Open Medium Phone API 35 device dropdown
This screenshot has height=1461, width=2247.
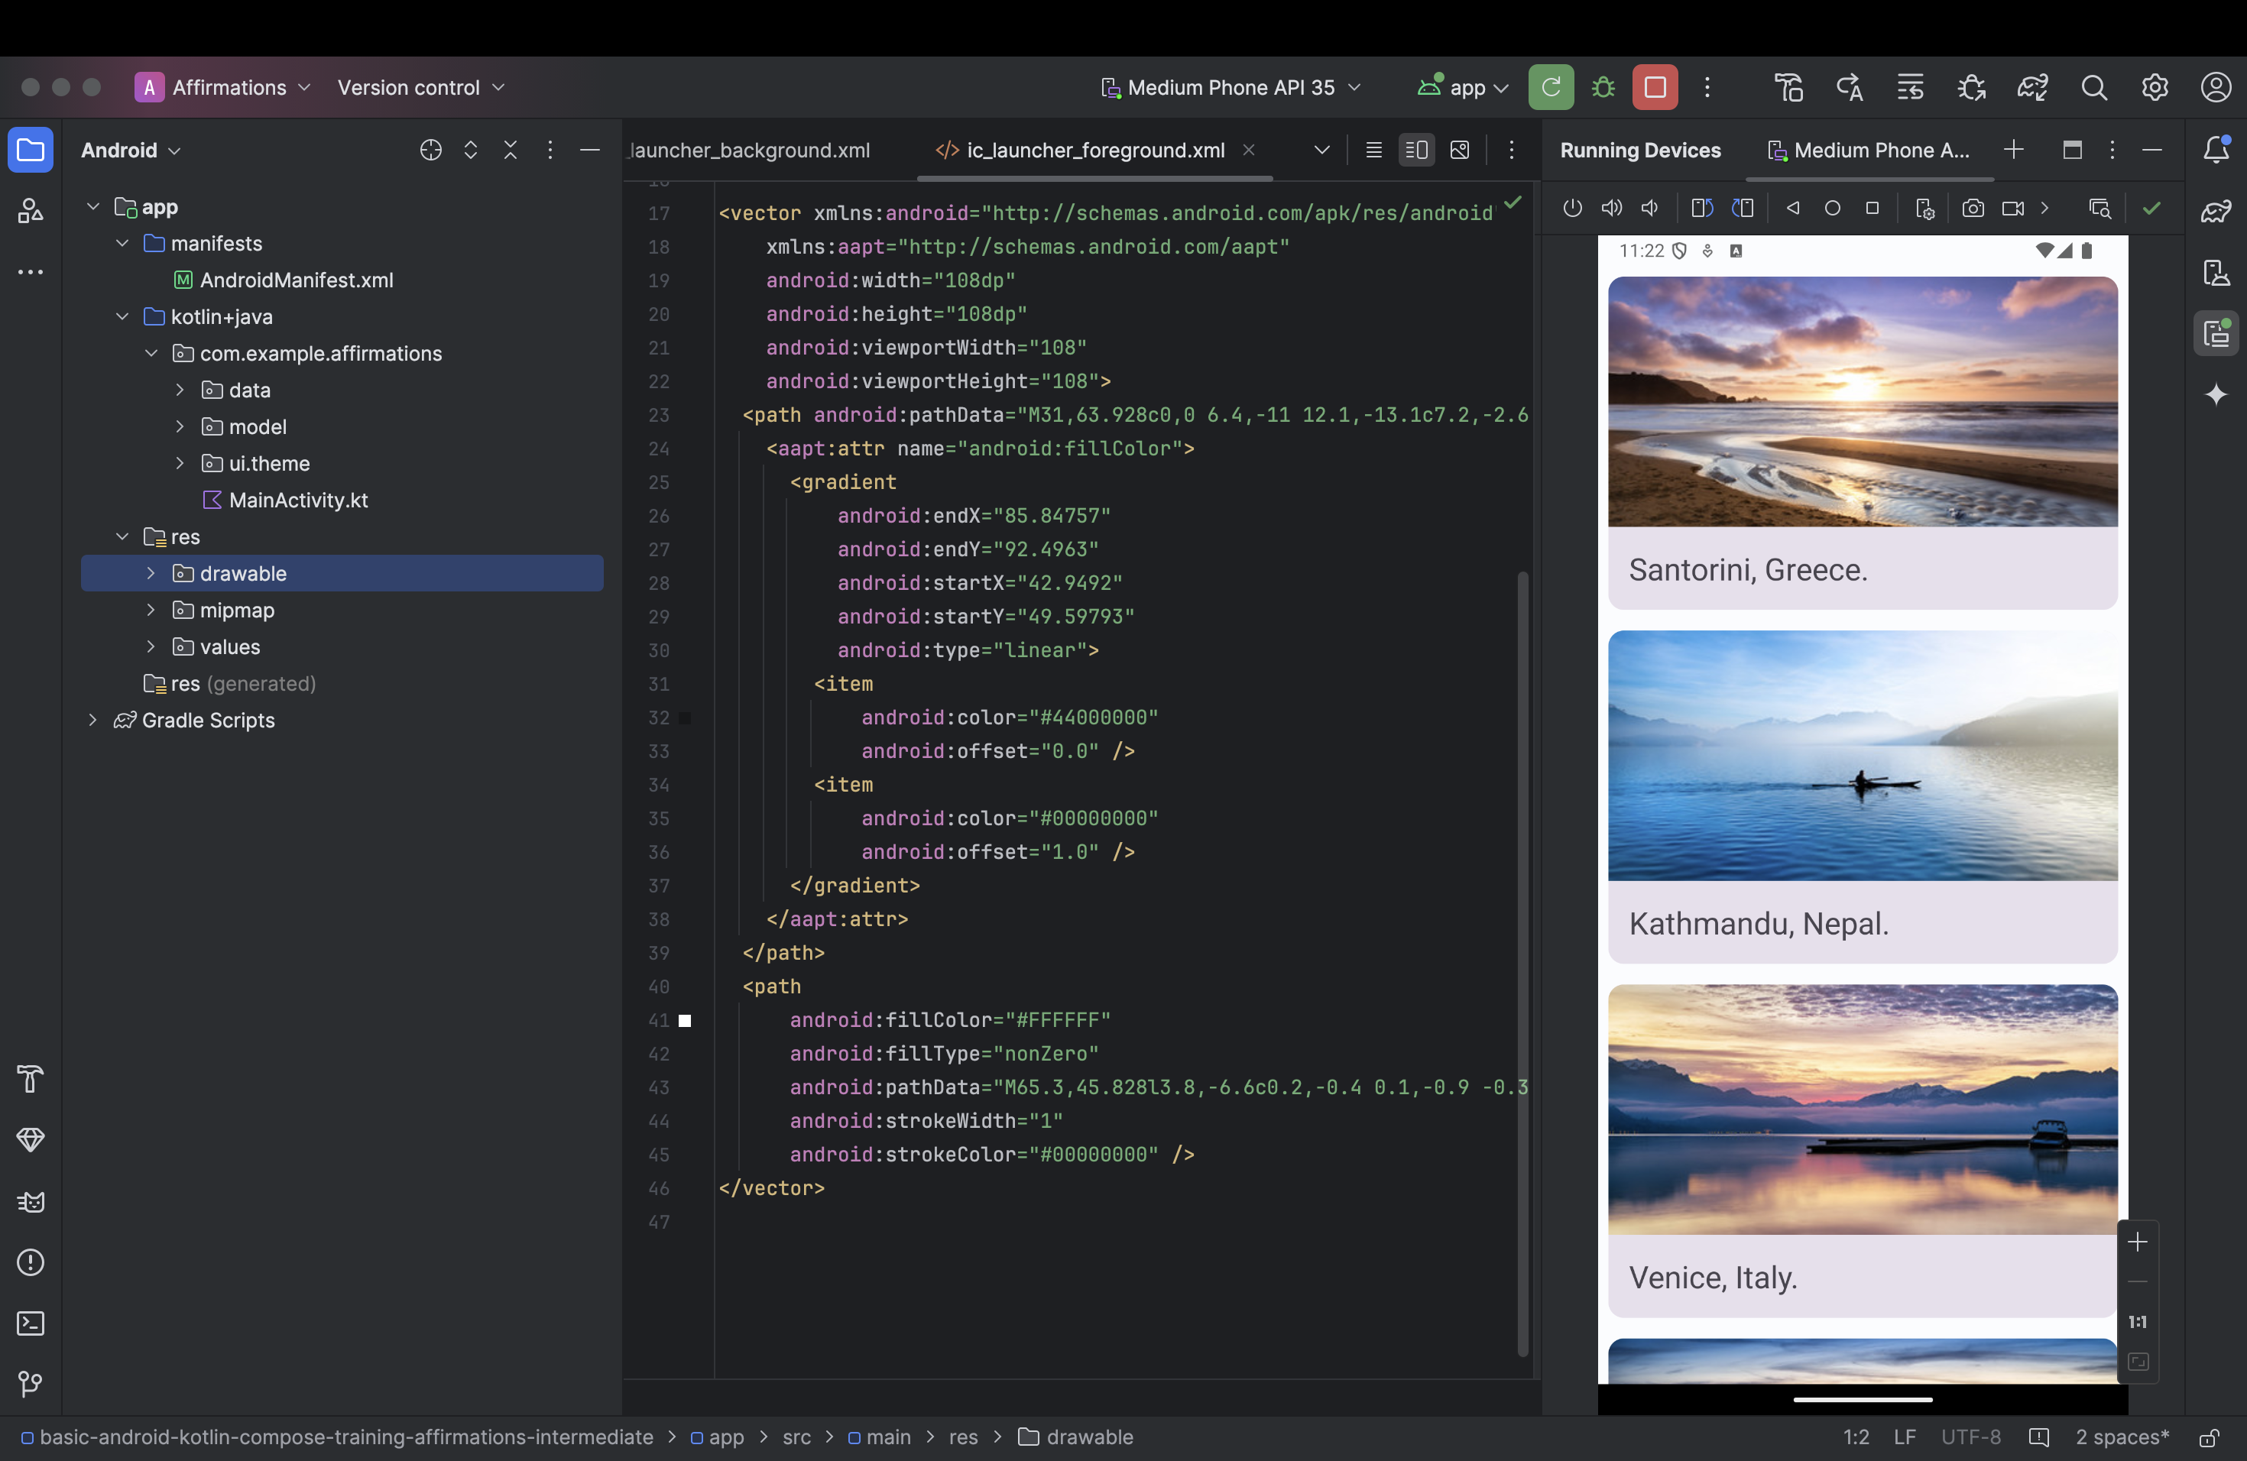click(x=1232, y=88)
